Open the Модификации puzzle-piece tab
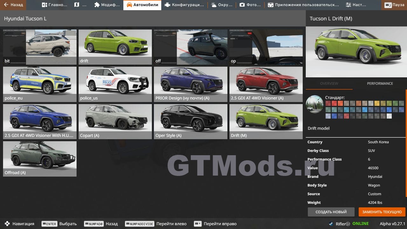Image resolution: width=407 pixels, height=229 pixels. 107,5
